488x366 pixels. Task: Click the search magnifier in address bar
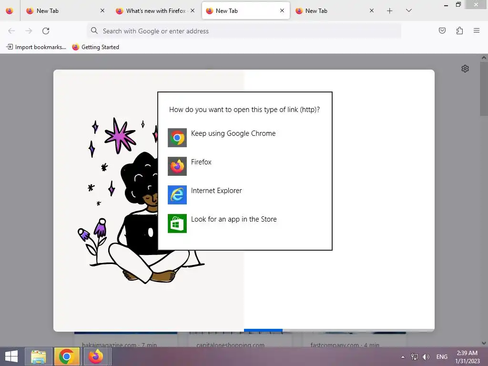(x=94, y=30)
